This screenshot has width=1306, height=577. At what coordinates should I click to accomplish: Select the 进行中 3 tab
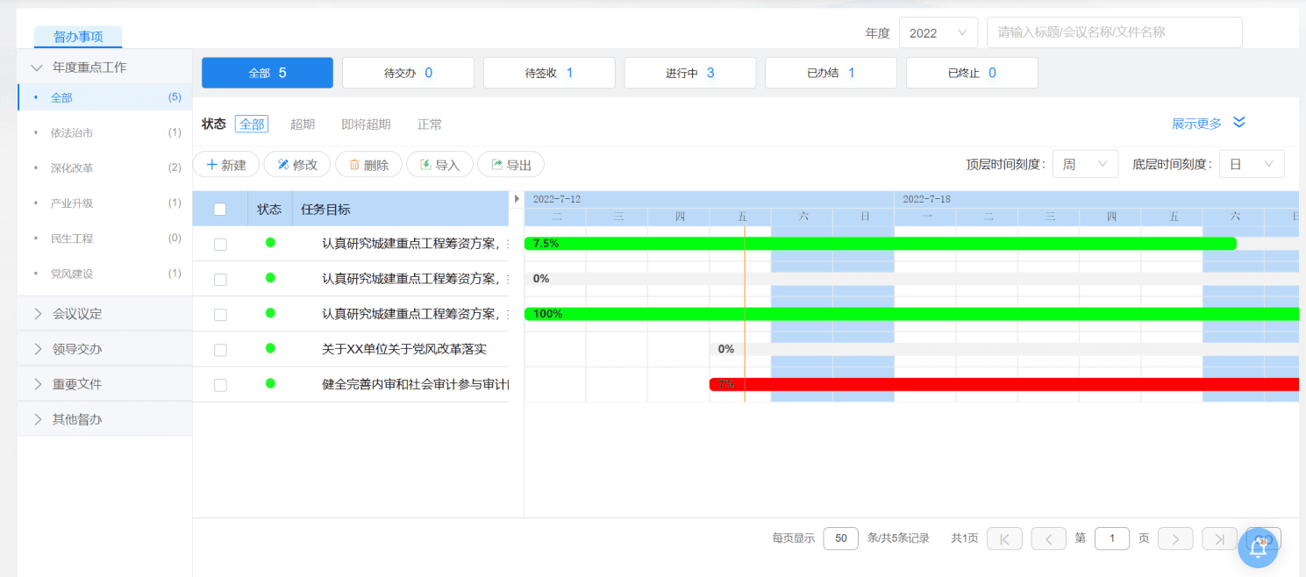pos(690,73)
